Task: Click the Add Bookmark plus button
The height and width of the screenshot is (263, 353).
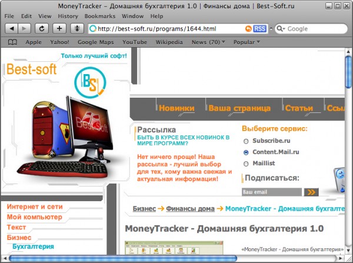Action: point(59,28)
